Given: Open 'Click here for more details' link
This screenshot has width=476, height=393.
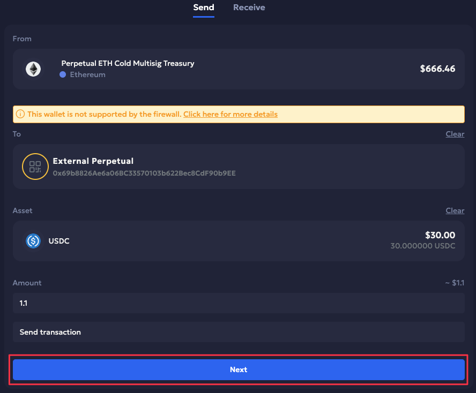Looking at the screenshot, I should (230, 115).
